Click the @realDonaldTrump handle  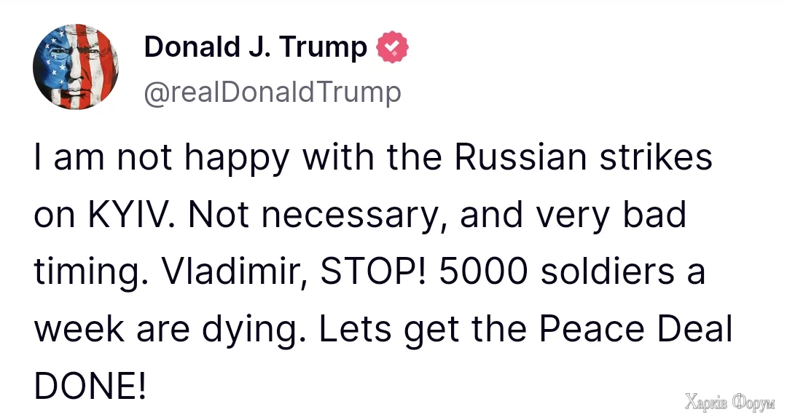(273, 92)
